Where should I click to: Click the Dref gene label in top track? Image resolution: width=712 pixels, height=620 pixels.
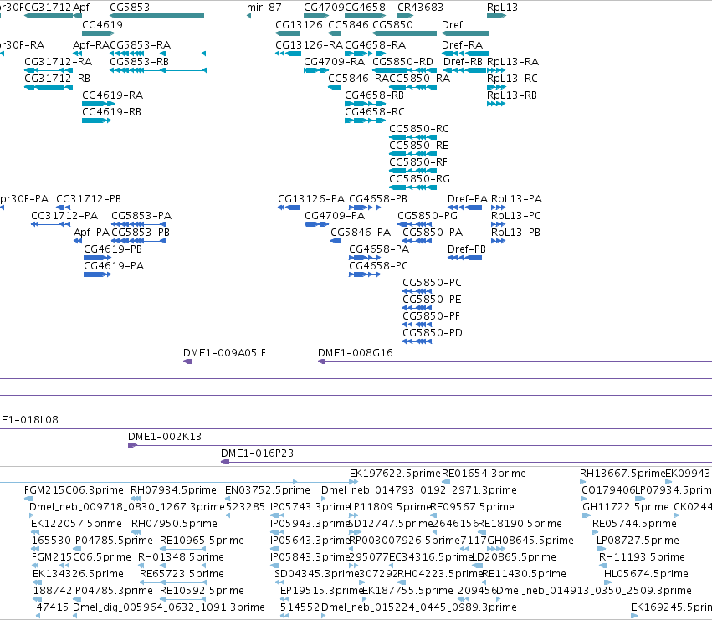[452, 25]
